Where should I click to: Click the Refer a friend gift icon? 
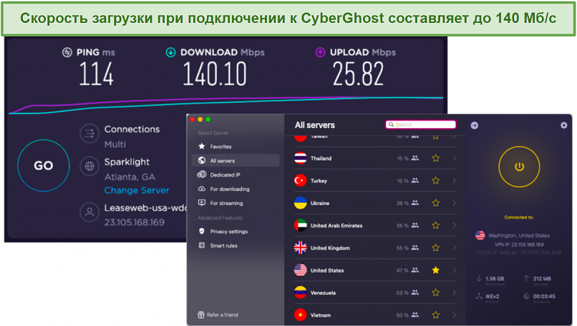pos(201,315)
